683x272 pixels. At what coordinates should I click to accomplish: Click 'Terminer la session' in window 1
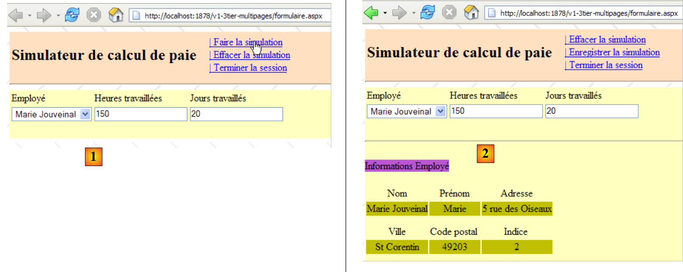tap(248, 68)
